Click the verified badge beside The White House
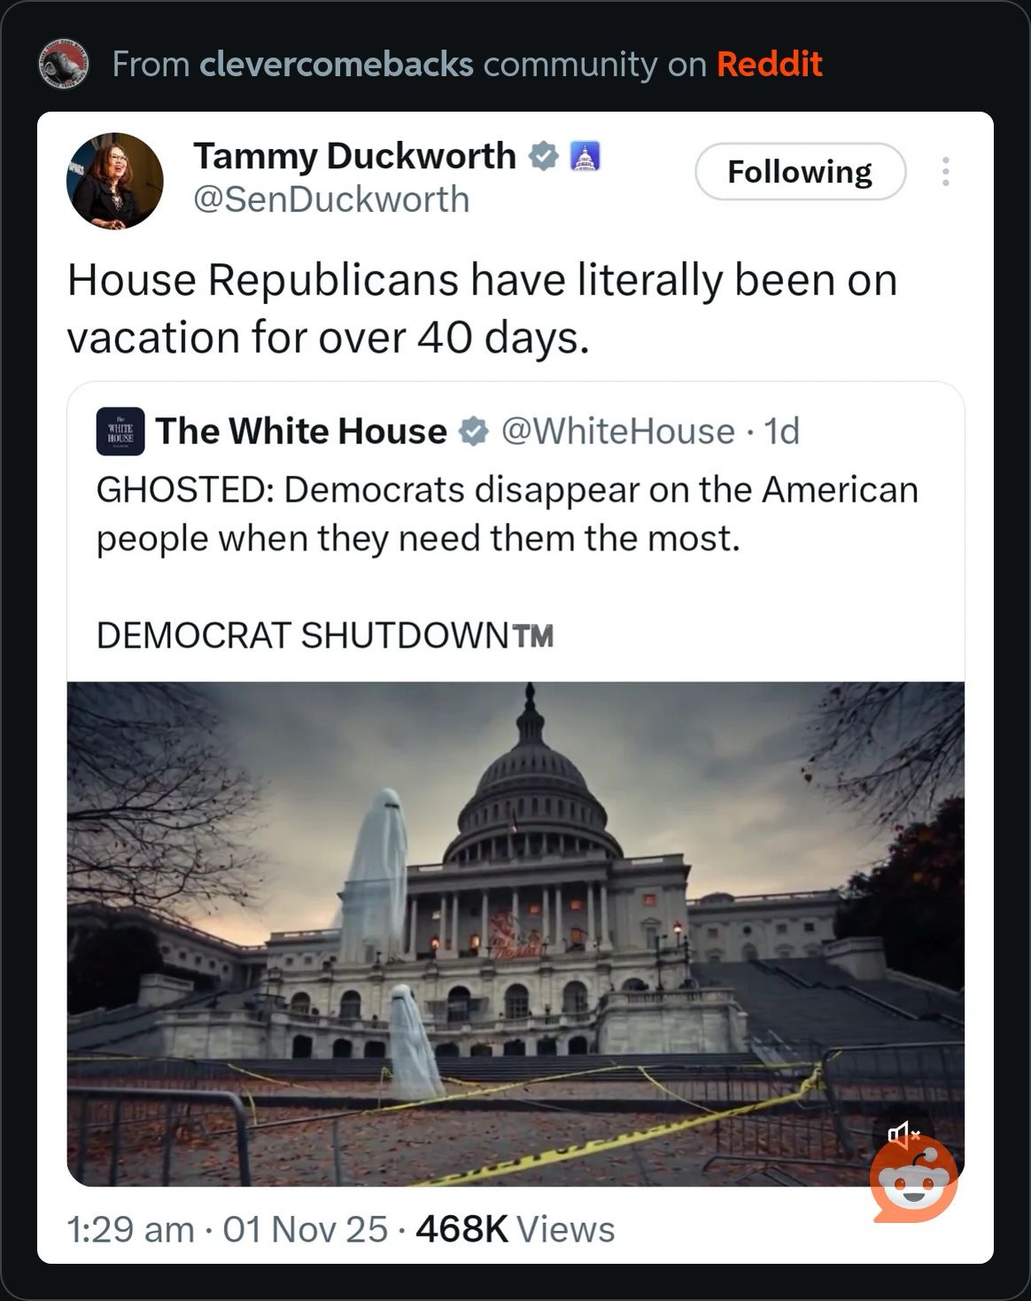Image resolution: width=1031 pixels, height=1301 pixels. (x=474, y=432)
